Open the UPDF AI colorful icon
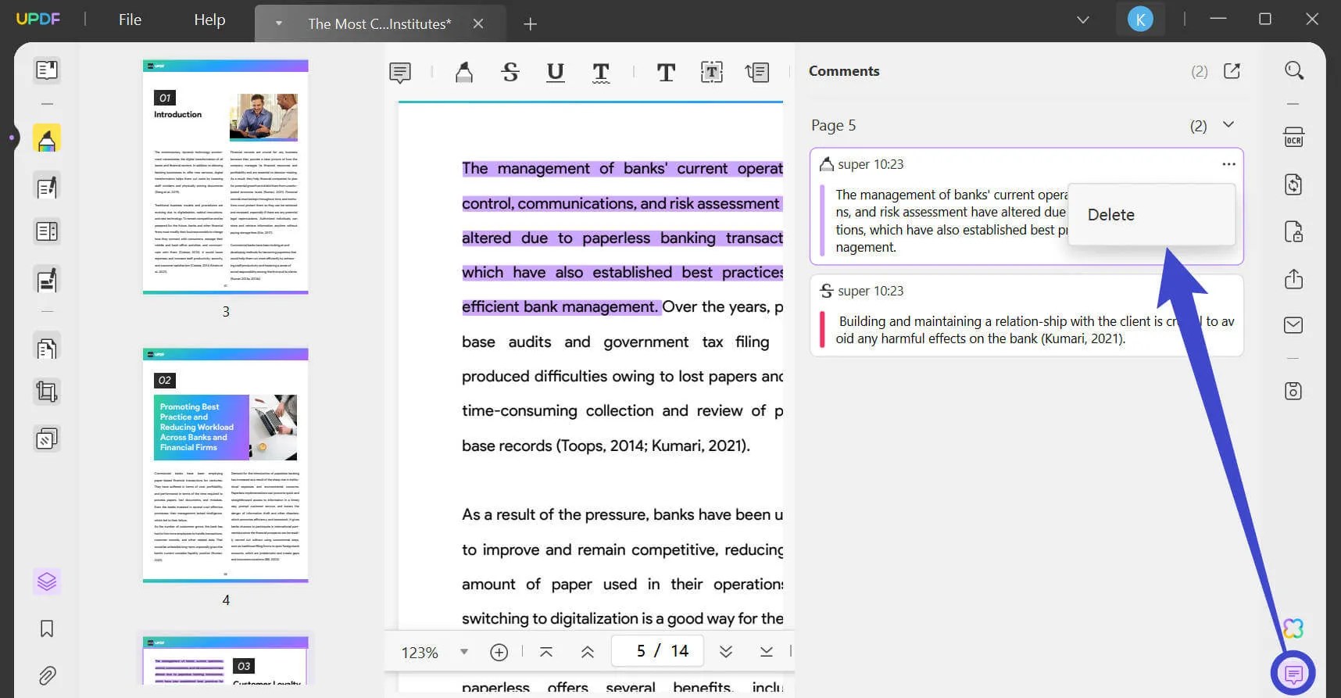This screenshot has height=698, width=1341. coord(1293,628)
